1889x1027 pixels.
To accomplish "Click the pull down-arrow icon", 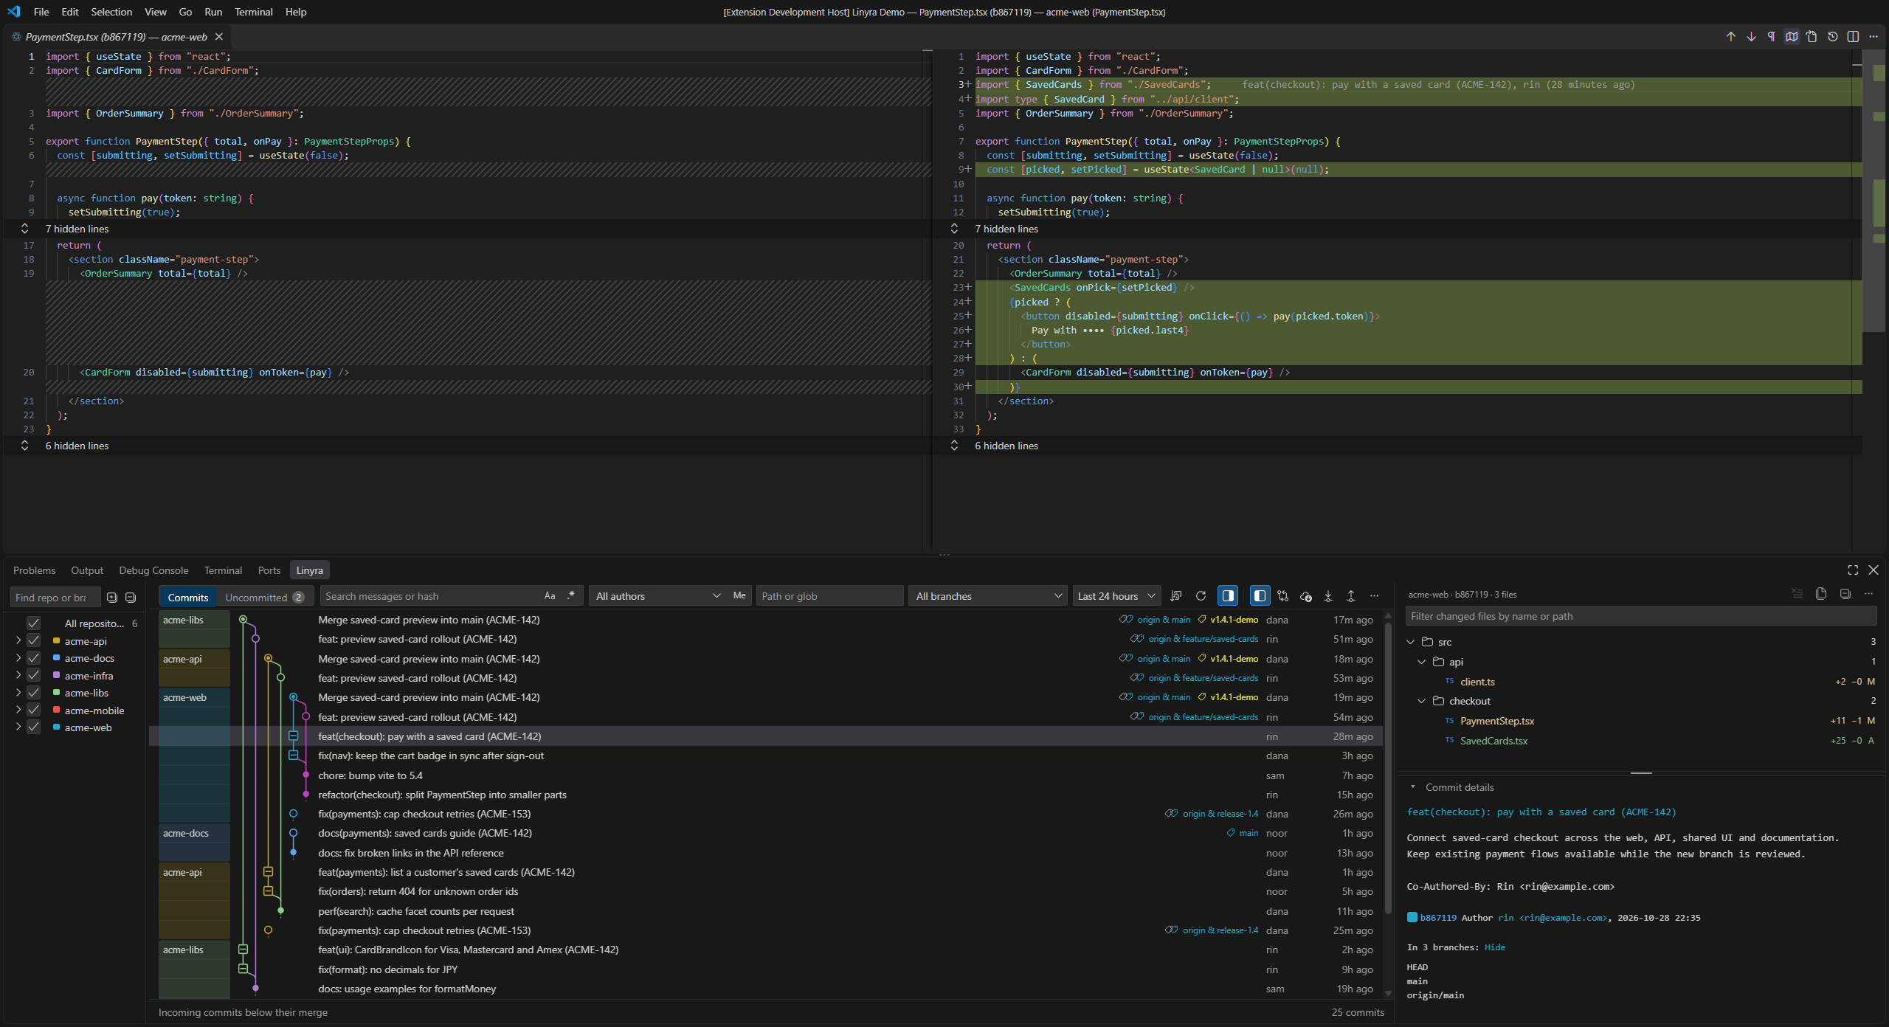I will click(1328, 596).
